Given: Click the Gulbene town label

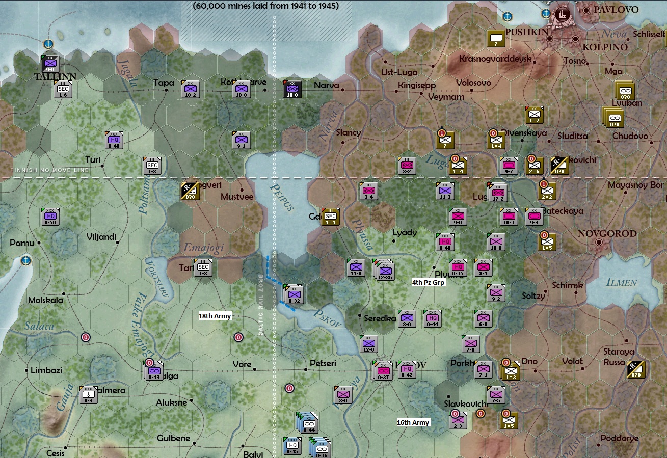Looking at the screenshot, I should pos(173,438).
